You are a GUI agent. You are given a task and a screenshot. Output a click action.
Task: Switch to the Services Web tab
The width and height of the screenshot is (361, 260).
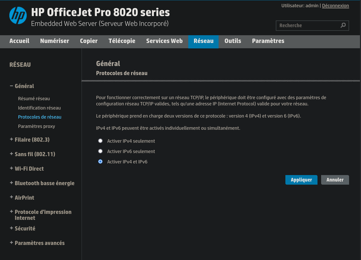(164, 41)
